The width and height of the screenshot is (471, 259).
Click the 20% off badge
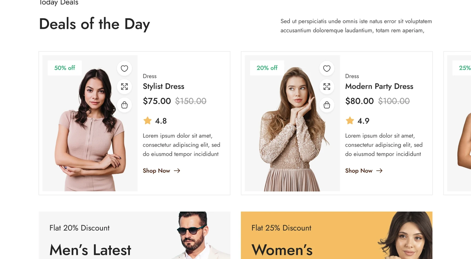267,68
